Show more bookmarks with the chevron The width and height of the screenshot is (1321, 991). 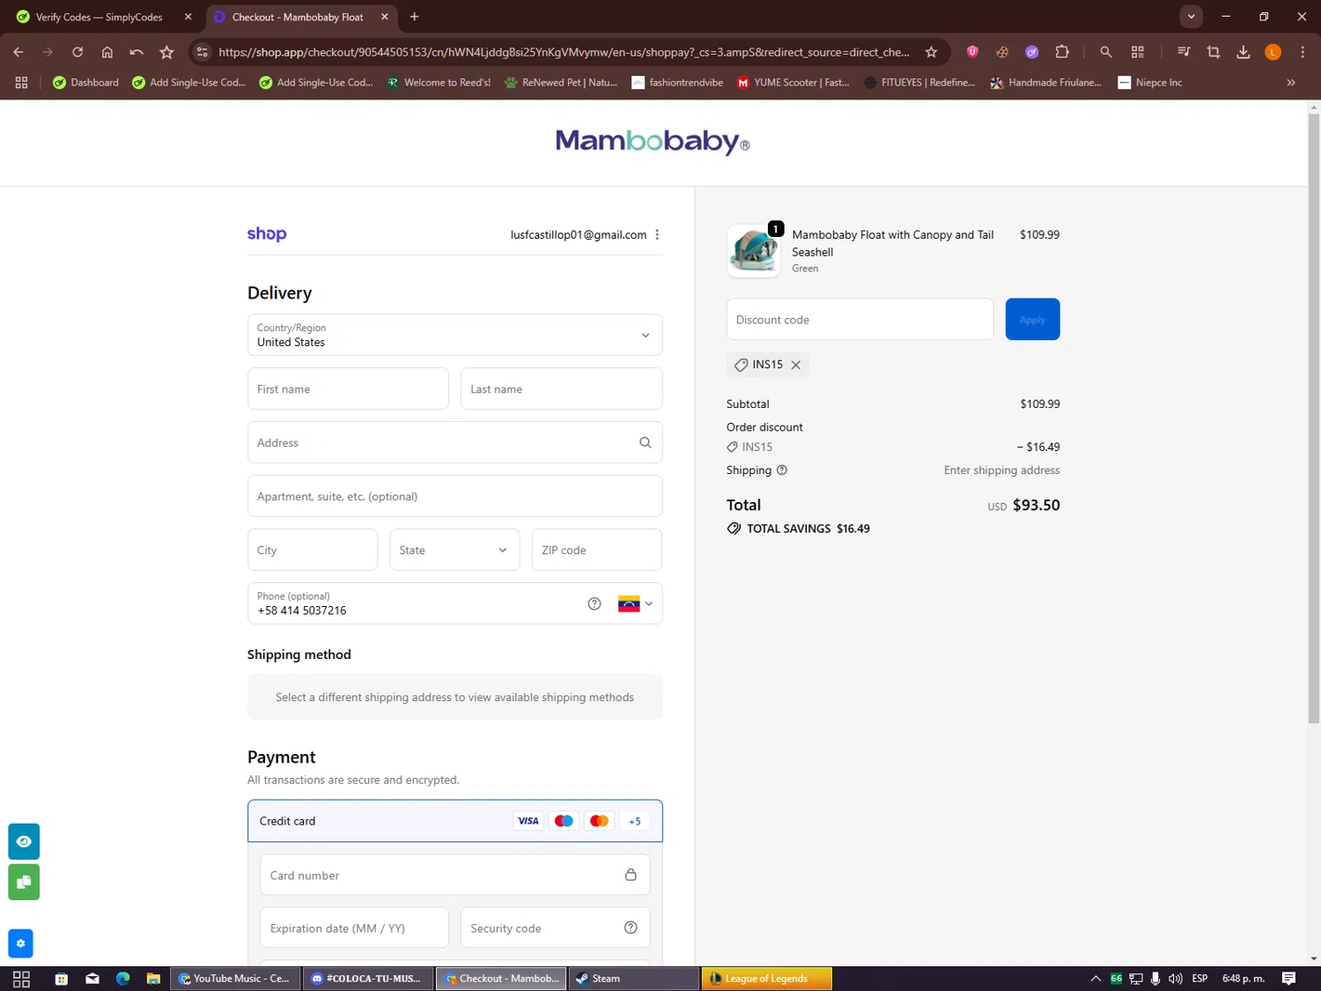click(x=1291, y=83)
